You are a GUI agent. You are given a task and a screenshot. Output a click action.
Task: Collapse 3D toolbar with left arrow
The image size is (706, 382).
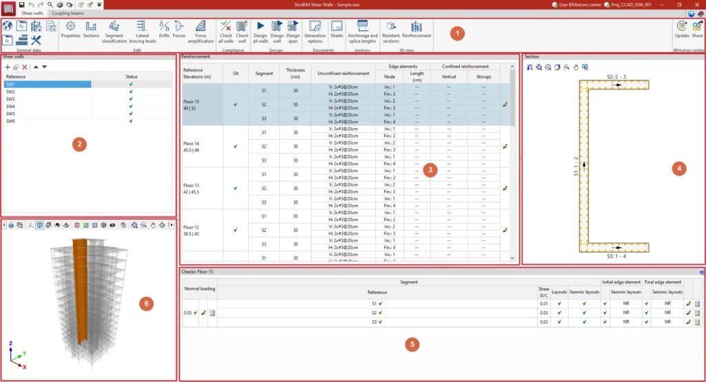pyautogui.click(x=4, y=225)
